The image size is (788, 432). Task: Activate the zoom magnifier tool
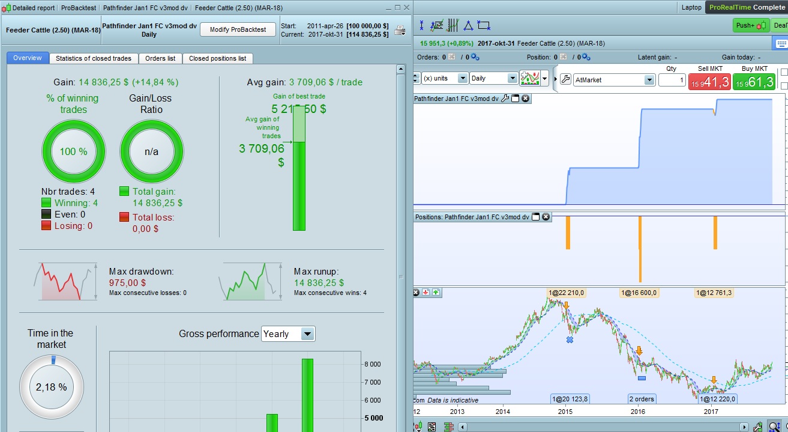tap(774, 426)
